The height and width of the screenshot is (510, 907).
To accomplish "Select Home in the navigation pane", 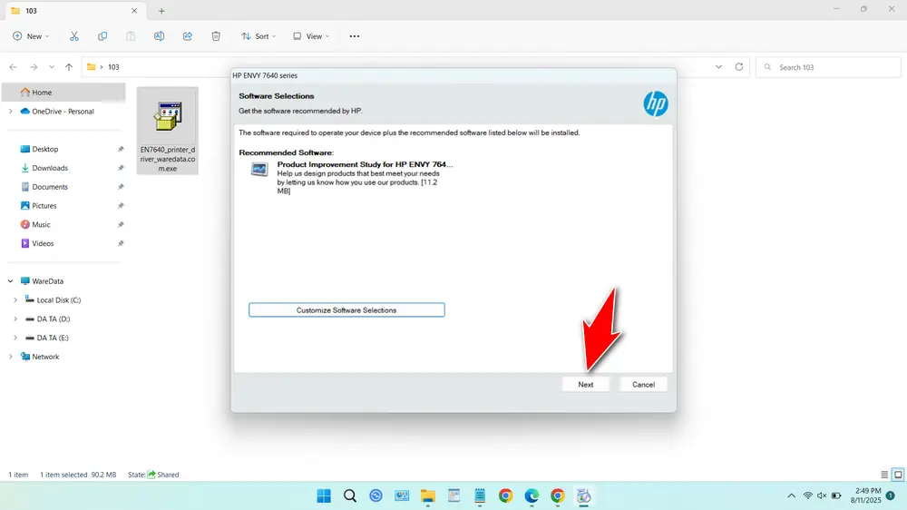I will (63, 92).
